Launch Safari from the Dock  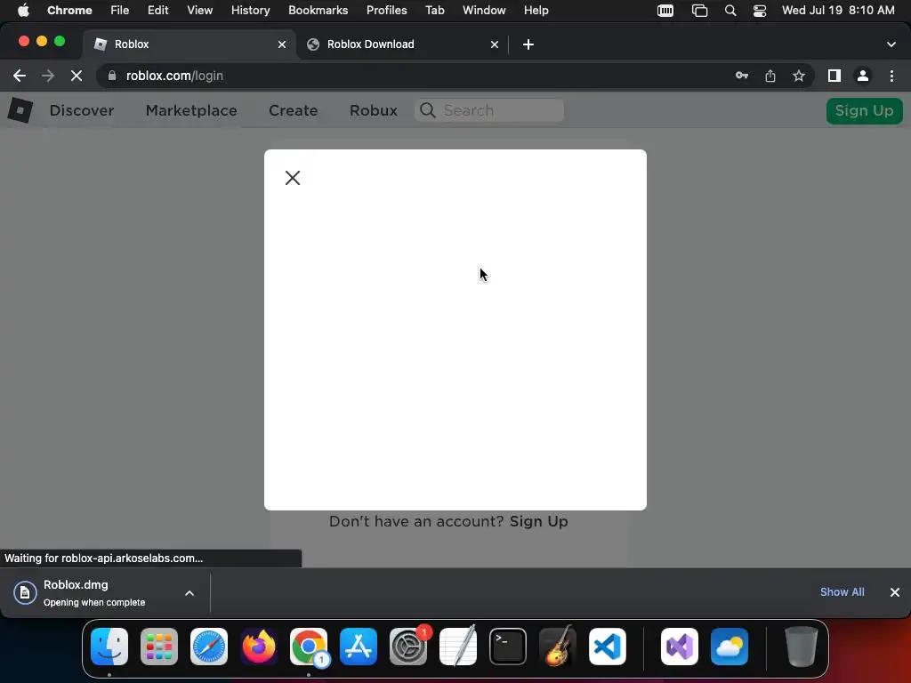pyautogui.click(x=209, y=647)
